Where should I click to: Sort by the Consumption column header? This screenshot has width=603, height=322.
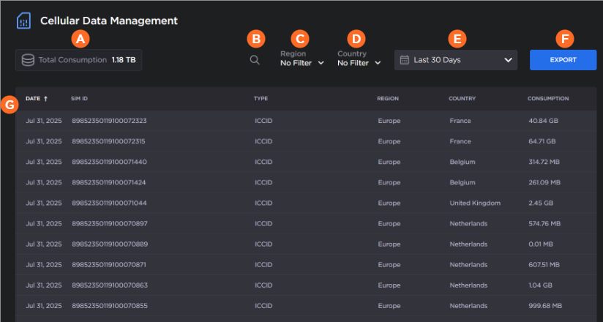click(548, 98)
